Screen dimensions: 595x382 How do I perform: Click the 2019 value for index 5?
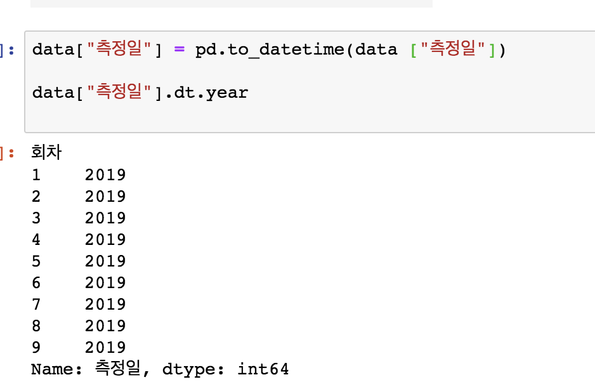coord(106,260)
